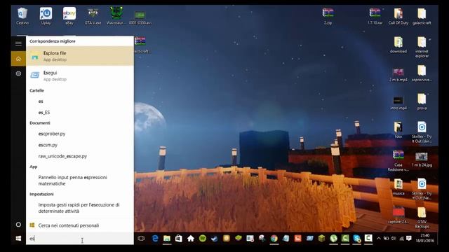Select the intro.mp4 desktop file
449x252 pixels.
[398, 103]
